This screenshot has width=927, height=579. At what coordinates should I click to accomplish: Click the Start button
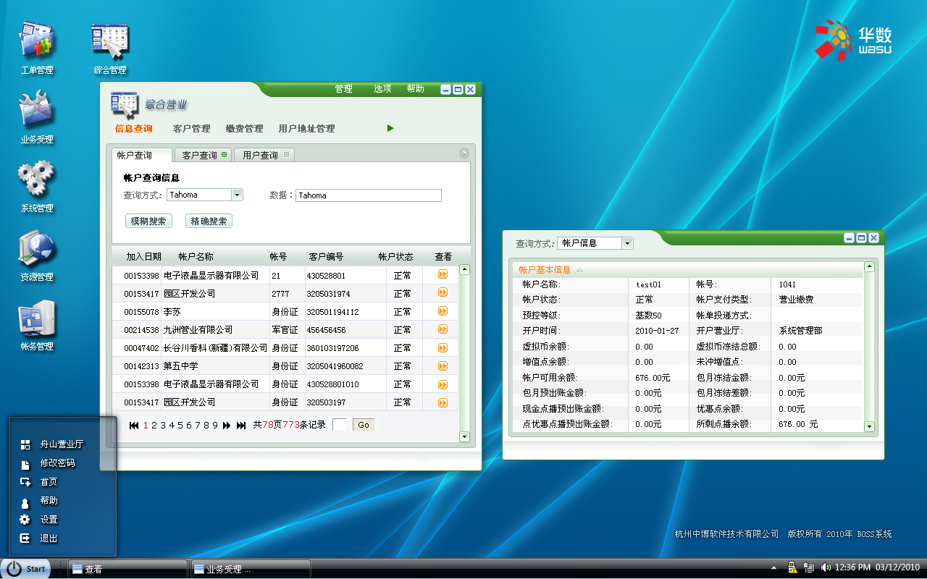(x=25, y=569)
